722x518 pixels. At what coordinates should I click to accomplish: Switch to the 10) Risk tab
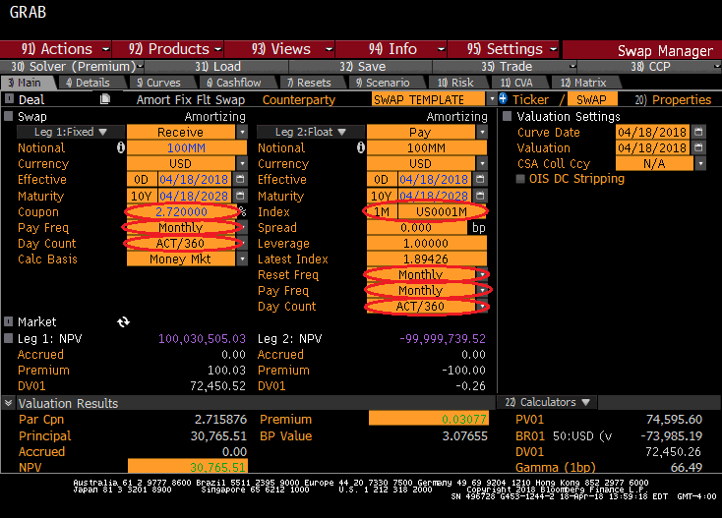pos(455,83)
